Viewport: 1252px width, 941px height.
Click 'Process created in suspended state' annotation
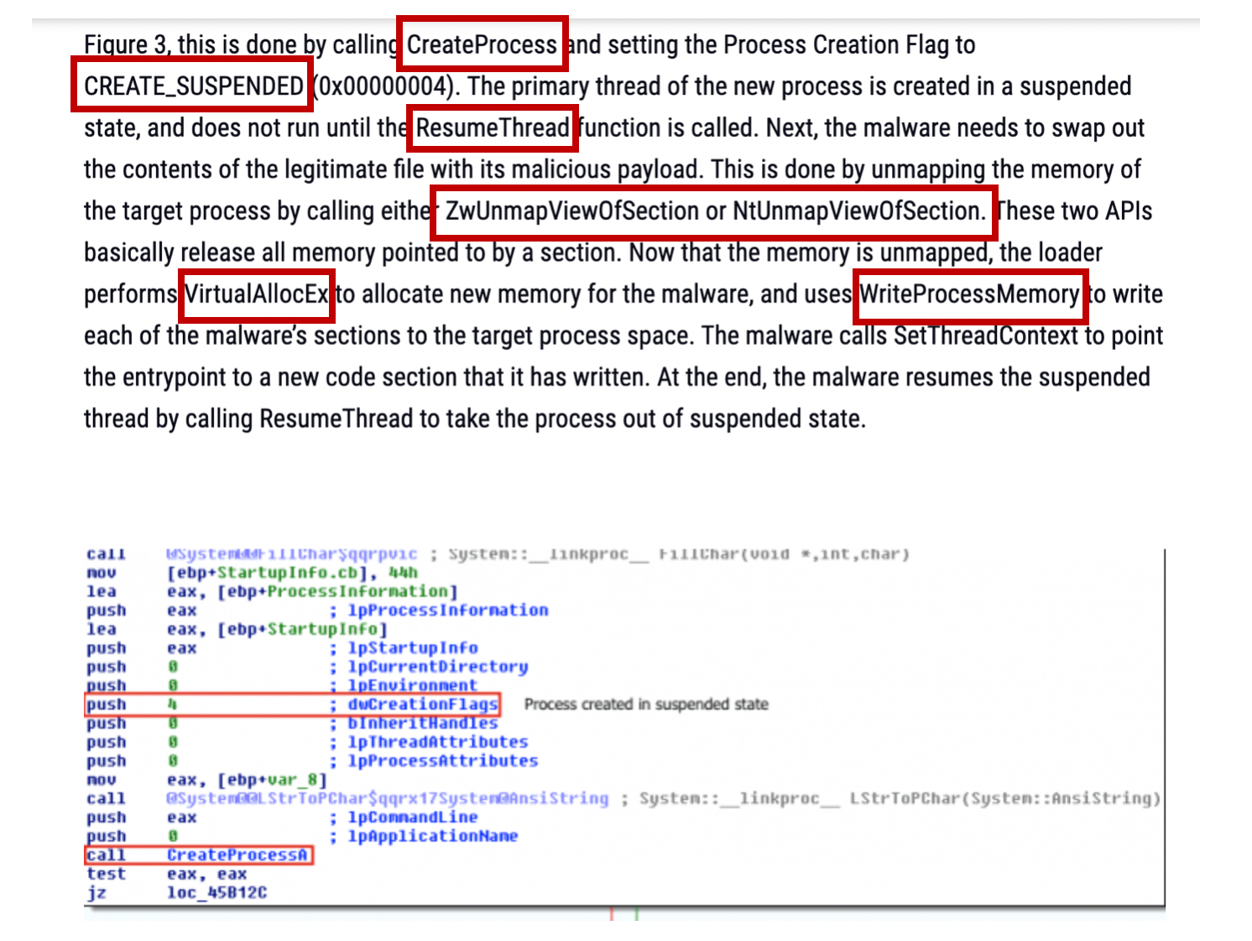click(x=646, y=704)
